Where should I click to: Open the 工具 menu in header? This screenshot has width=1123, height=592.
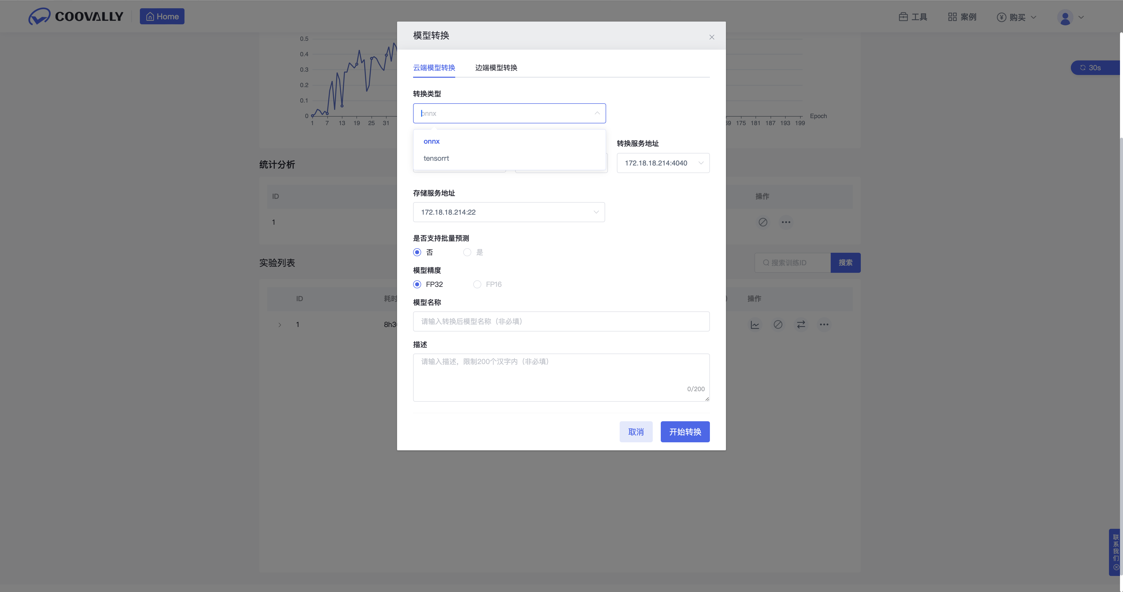[x=913, y=17]
